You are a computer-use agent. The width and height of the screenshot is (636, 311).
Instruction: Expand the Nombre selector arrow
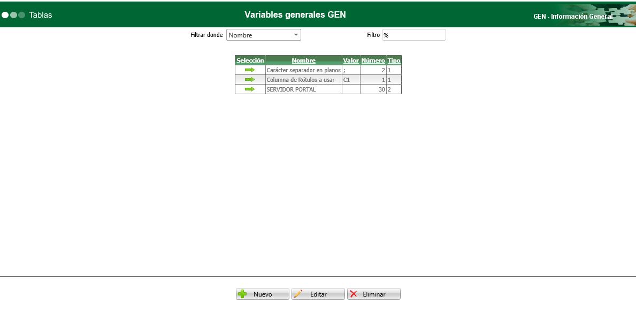(296, 34)
